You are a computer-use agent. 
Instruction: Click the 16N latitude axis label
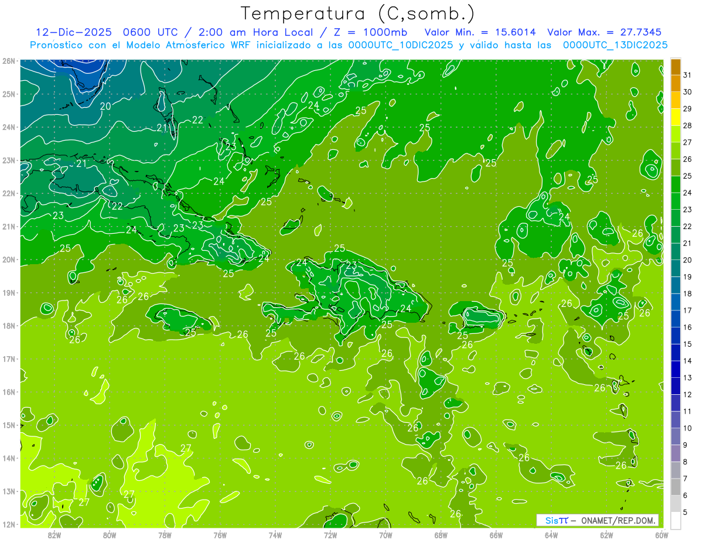(x=8, y=392)
